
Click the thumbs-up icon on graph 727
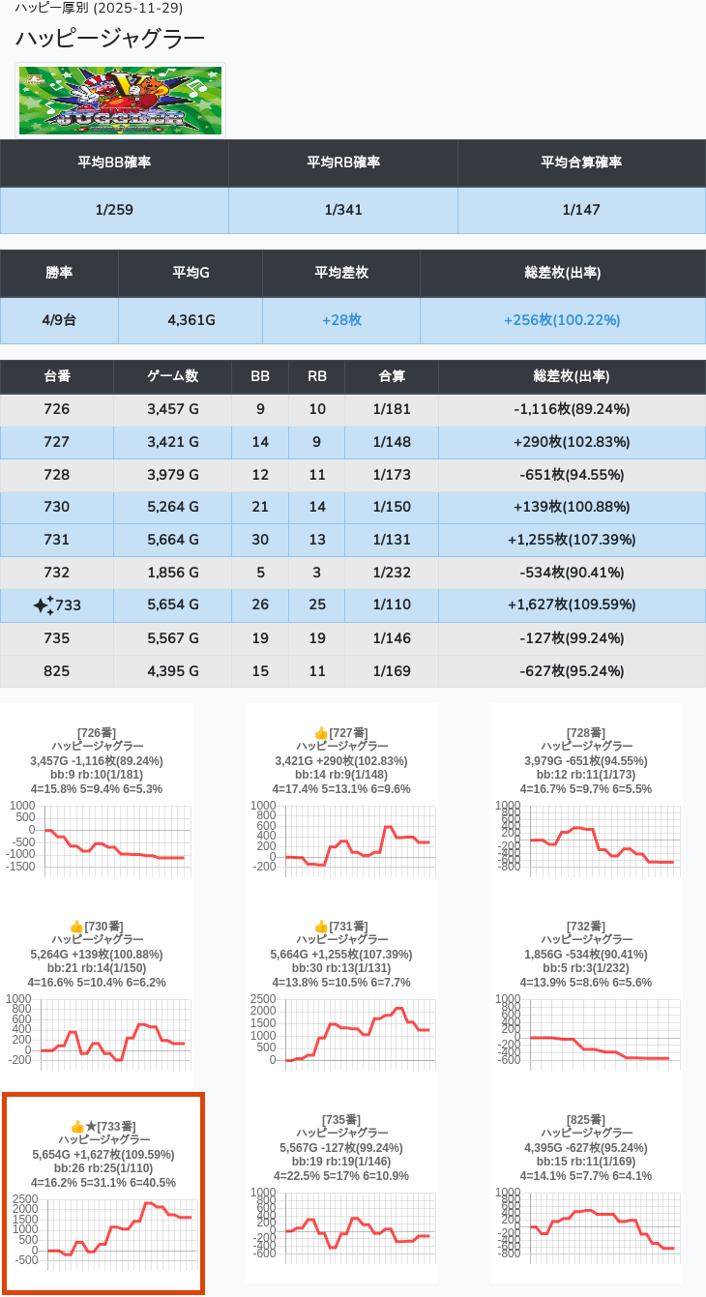pos(321,733)
